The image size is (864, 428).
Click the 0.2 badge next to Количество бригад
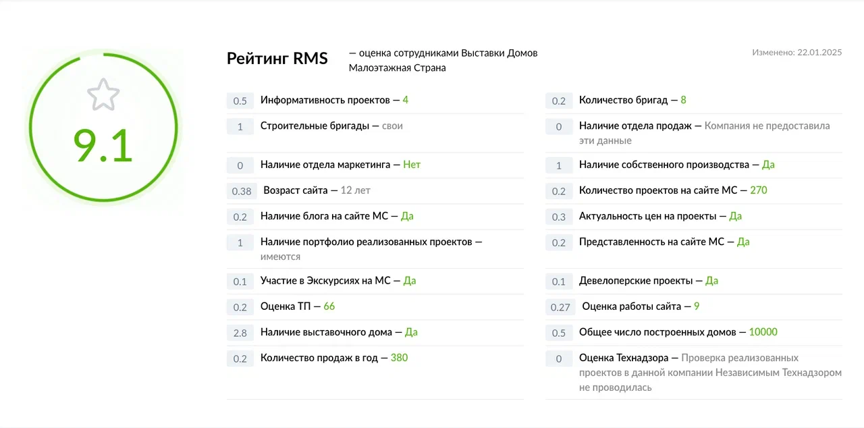click(x=559, y=101)
